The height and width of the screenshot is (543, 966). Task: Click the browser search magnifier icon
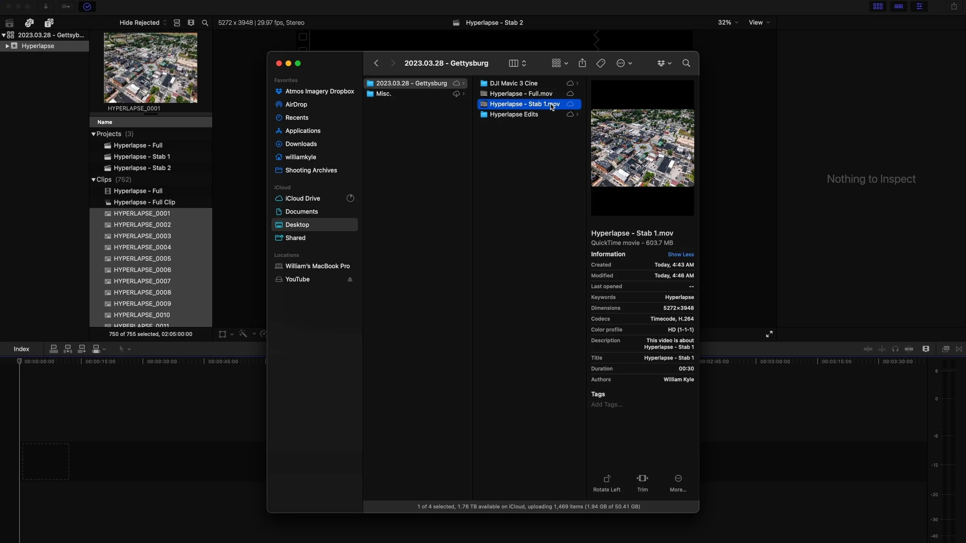click(x=205, y=23)
